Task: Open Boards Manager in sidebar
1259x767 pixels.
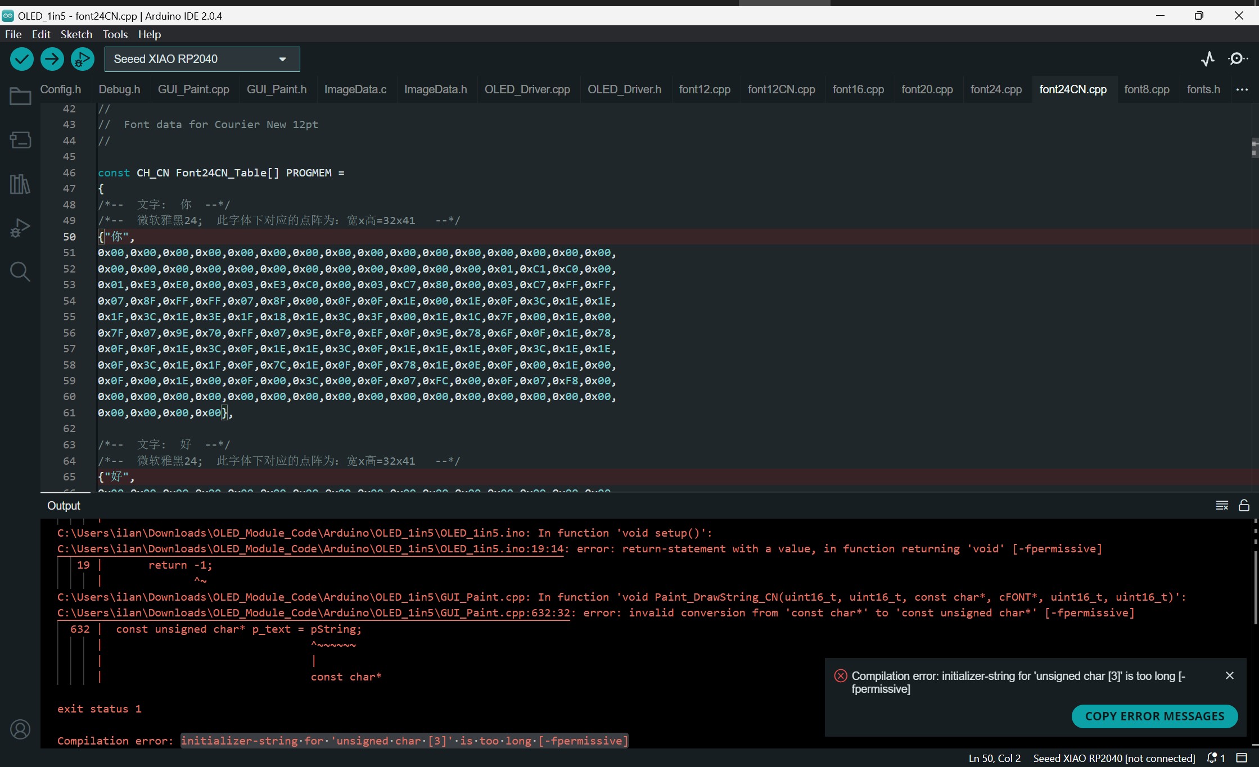Action: coord(20,140)
